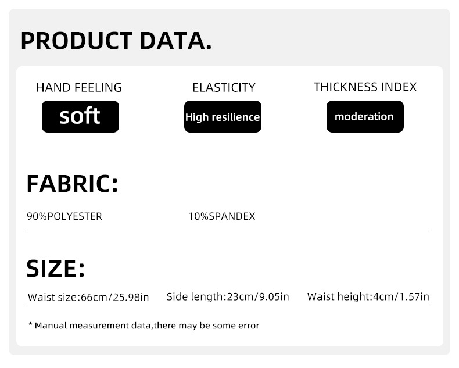Select the HAND FEELING label
This screenshot has height=368, width=459.
click(x=79, y=88)
